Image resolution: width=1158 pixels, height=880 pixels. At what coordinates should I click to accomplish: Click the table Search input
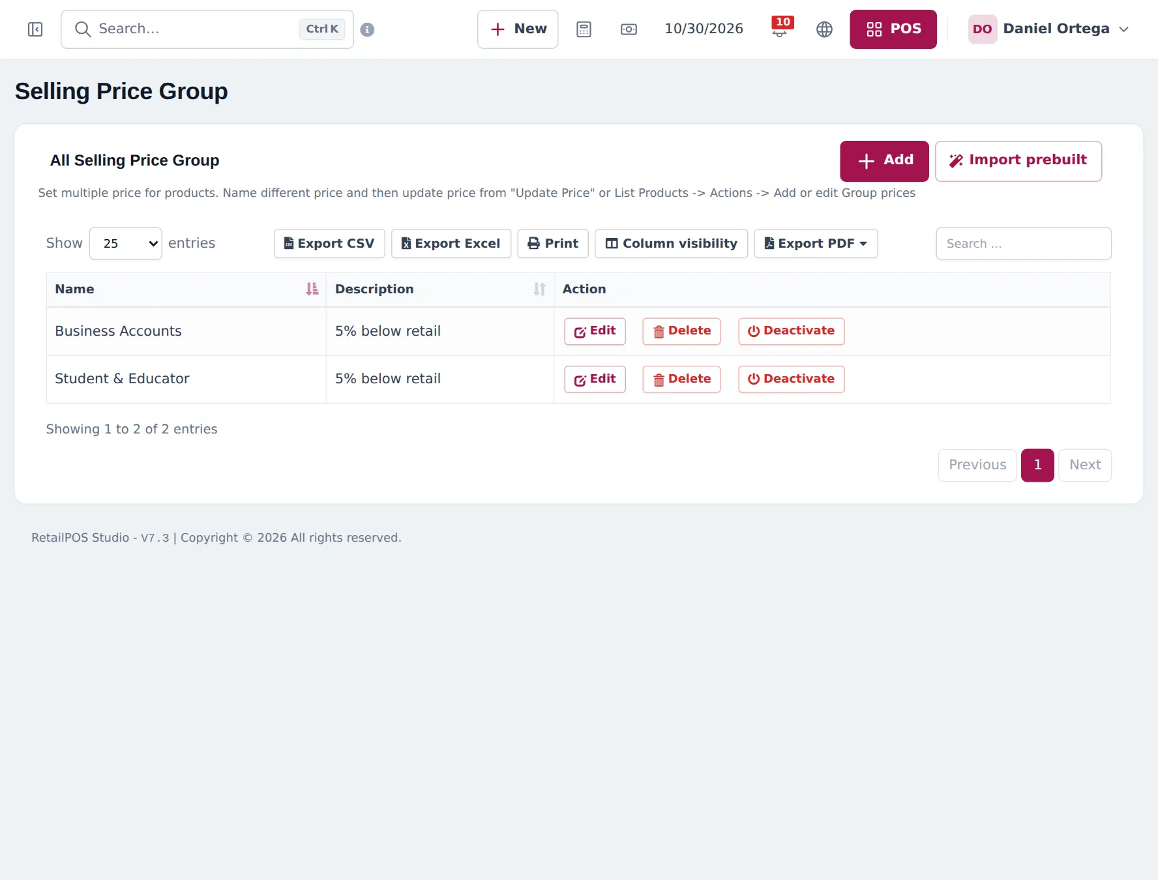1023,243
